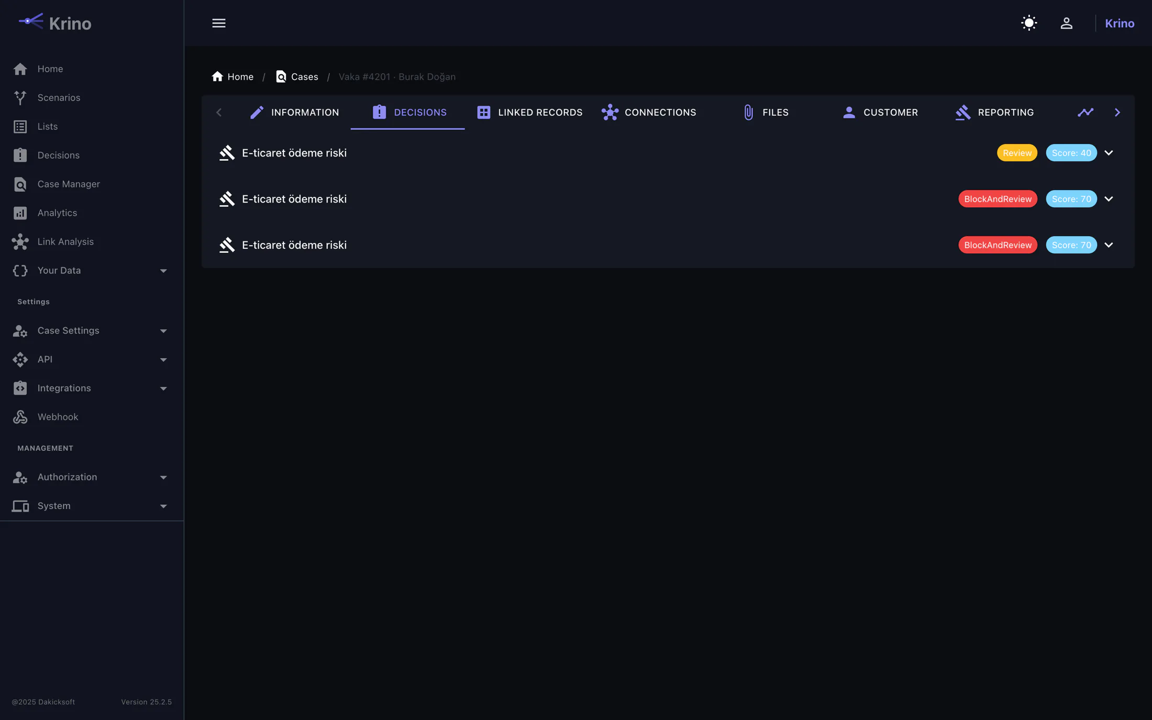The height and width of the screenshot is (720, 1152).
Task: Click the Krino logo in sidebar
Action: point(55,23)
